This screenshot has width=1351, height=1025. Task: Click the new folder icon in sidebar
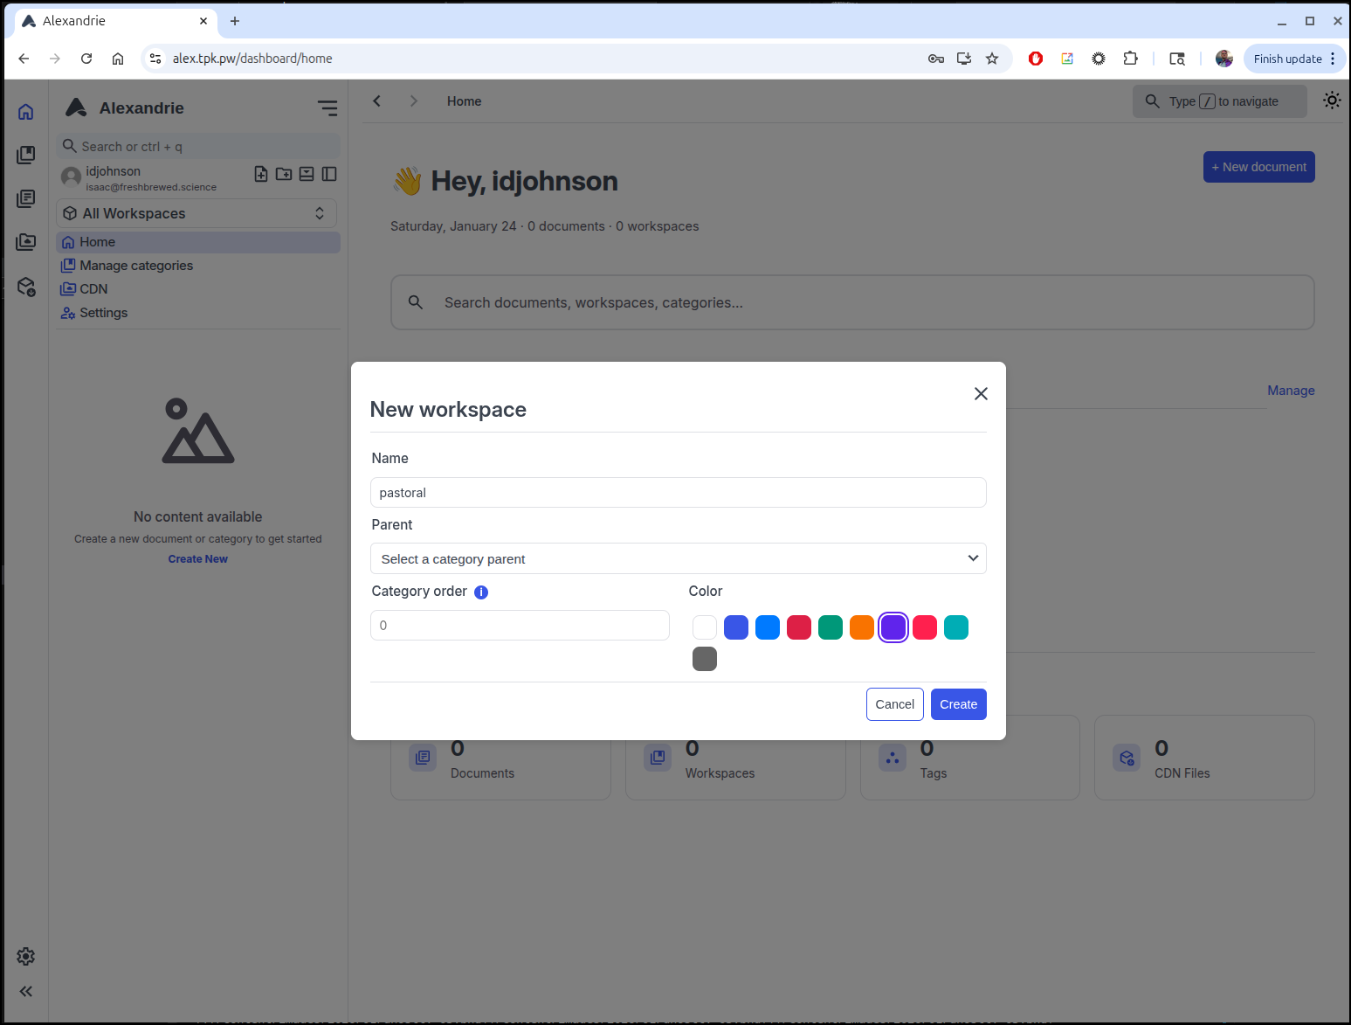pyautogui.click(x=284, y=174)
